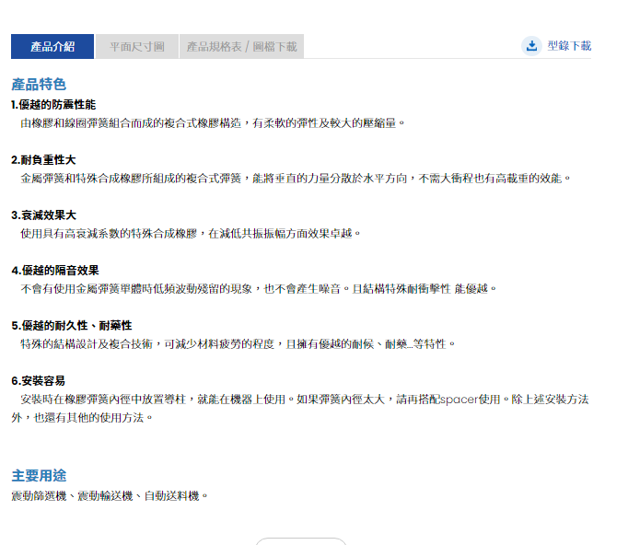Click the 產品特色 section heading
Viewport: 628px width, 545px height.
(39, 84)
